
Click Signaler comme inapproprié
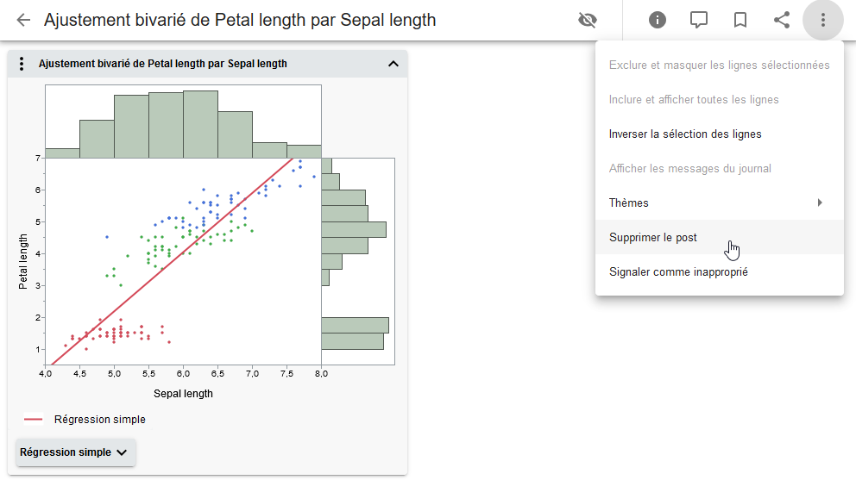(x=678, y=271)
